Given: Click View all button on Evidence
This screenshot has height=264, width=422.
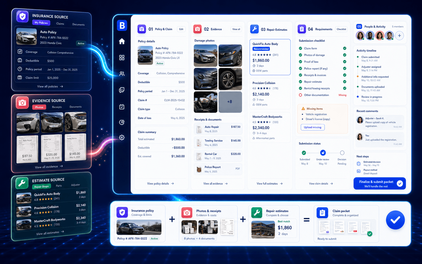Looking at the screenshot, I should [x=236, y=29].
